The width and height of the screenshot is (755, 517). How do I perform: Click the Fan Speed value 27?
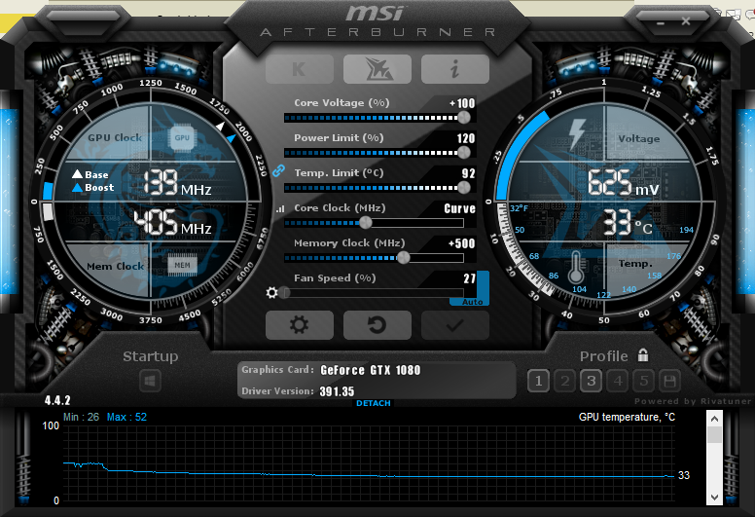[x=470, y=278]
